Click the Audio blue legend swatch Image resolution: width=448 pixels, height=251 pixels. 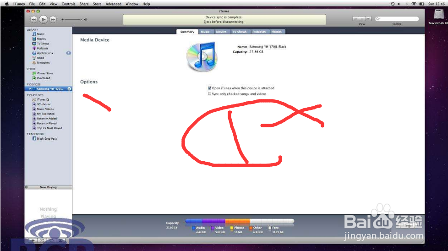[194, 228]
